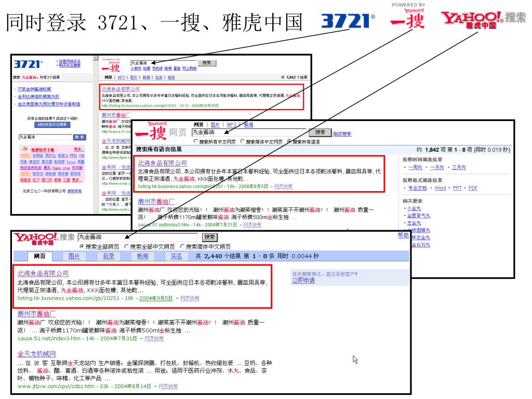This screenshot has width=532, height=399.
Task: Open the 新闻 tab in the Yahoo window
Action: 142,256
